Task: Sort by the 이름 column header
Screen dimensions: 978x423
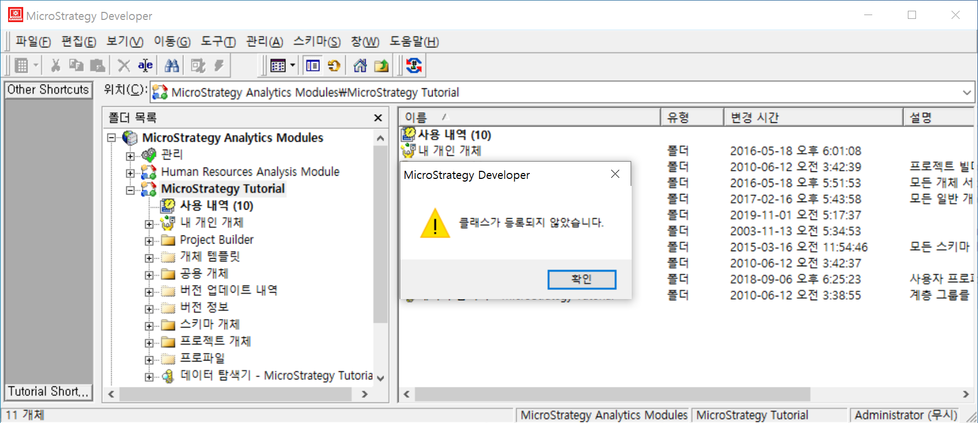Action: 529,117
